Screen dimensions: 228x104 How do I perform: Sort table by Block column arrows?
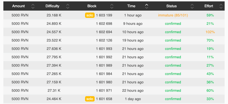112,6
